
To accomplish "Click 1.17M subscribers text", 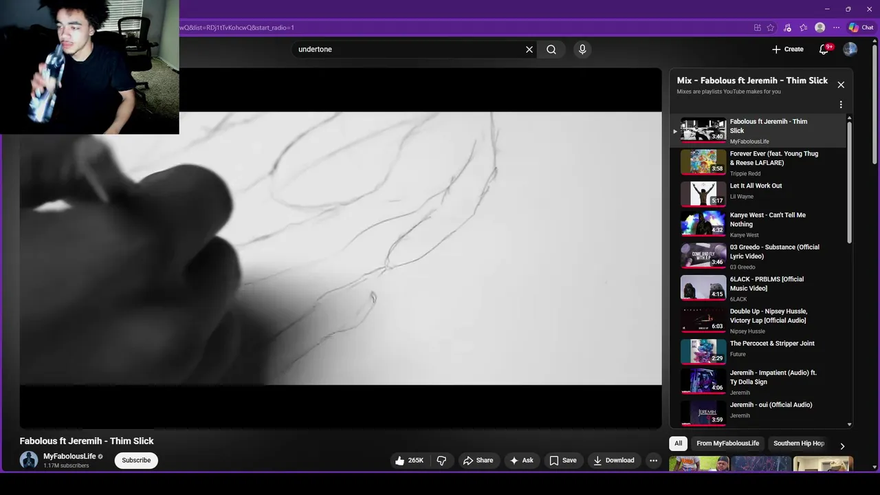I will [x=66, y=466].
